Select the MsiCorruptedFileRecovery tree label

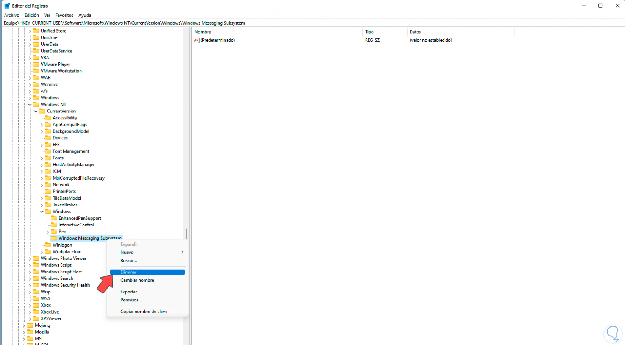[79, 178]
